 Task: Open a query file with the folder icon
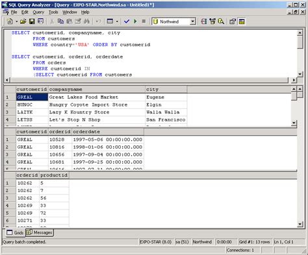(x=23, y=21)
